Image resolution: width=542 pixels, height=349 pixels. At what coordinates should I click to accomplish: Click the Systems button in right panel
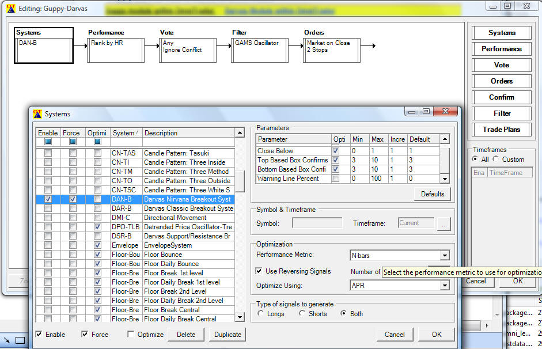pos(502,32)
